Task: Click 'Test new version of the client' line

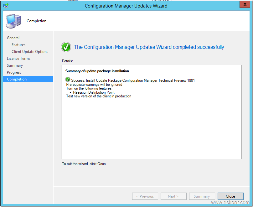Action: pos(99,96)
